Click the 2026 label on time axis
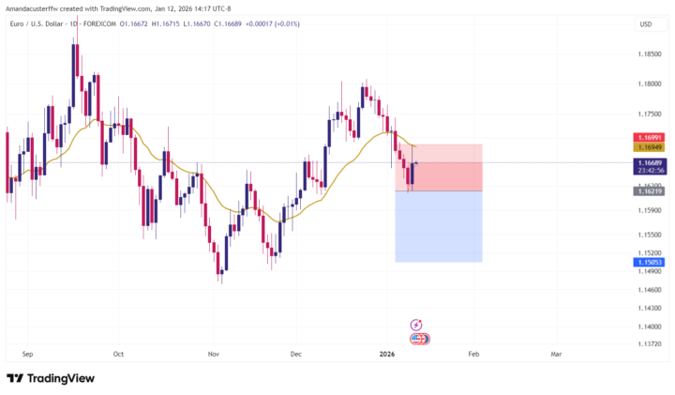This screenshot has width=675, height=395. pos(387,355)
